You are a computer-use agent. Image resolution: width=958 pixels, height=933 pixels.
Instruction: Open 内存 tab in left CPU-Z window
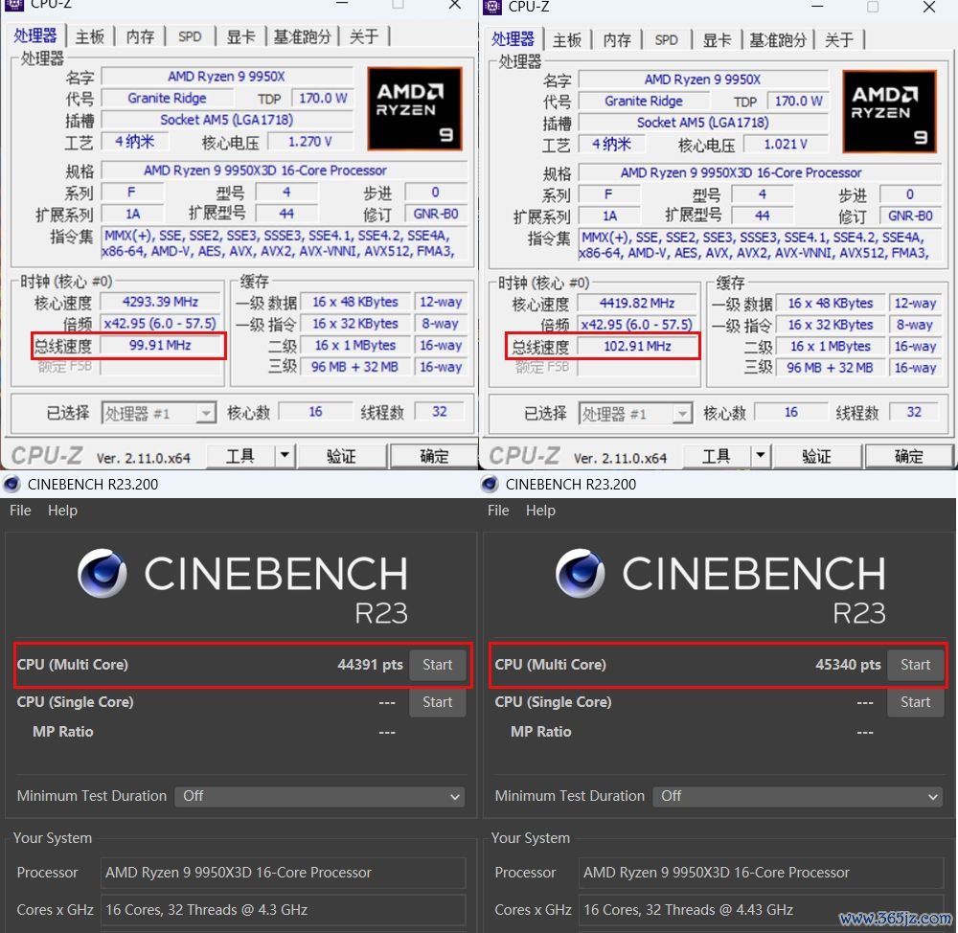[140, 37]
